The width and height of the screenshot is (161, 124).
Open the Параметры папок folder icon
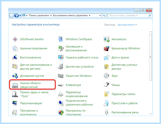coord(107,94)
